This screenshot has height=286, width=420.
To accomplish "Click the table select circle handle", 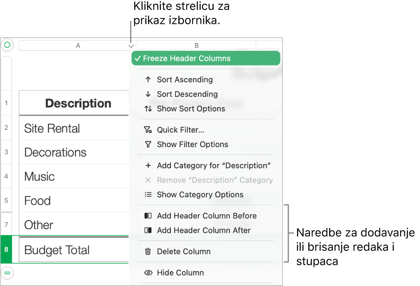I will 7,45.
